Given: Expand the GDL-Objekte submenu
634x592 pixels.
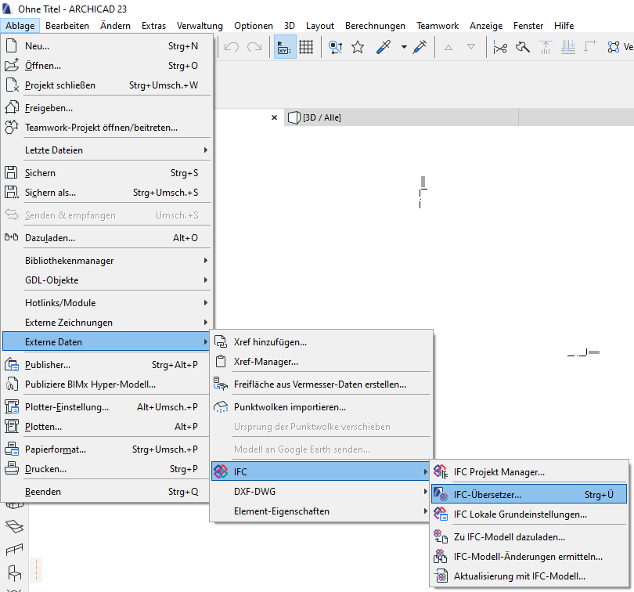Looking at the screenshot, I should pos(106,280).
